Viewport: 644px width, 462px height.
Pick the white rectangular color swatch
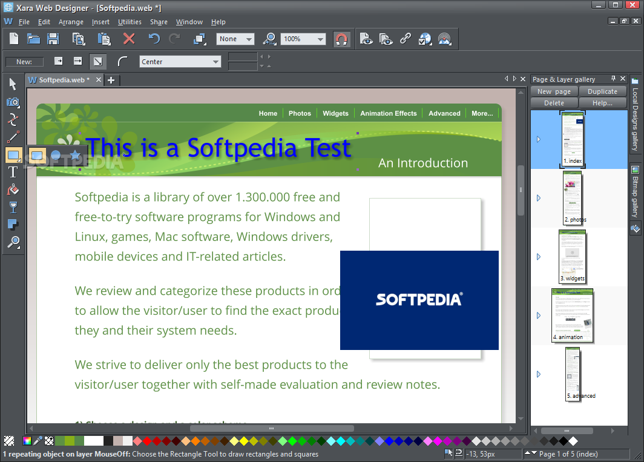click(94, 441)
